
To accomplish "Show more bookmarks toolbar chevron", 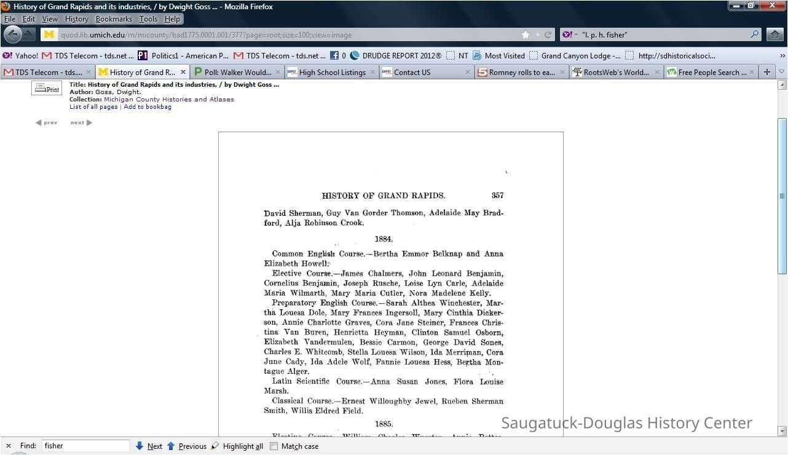I will click(782, 55).
